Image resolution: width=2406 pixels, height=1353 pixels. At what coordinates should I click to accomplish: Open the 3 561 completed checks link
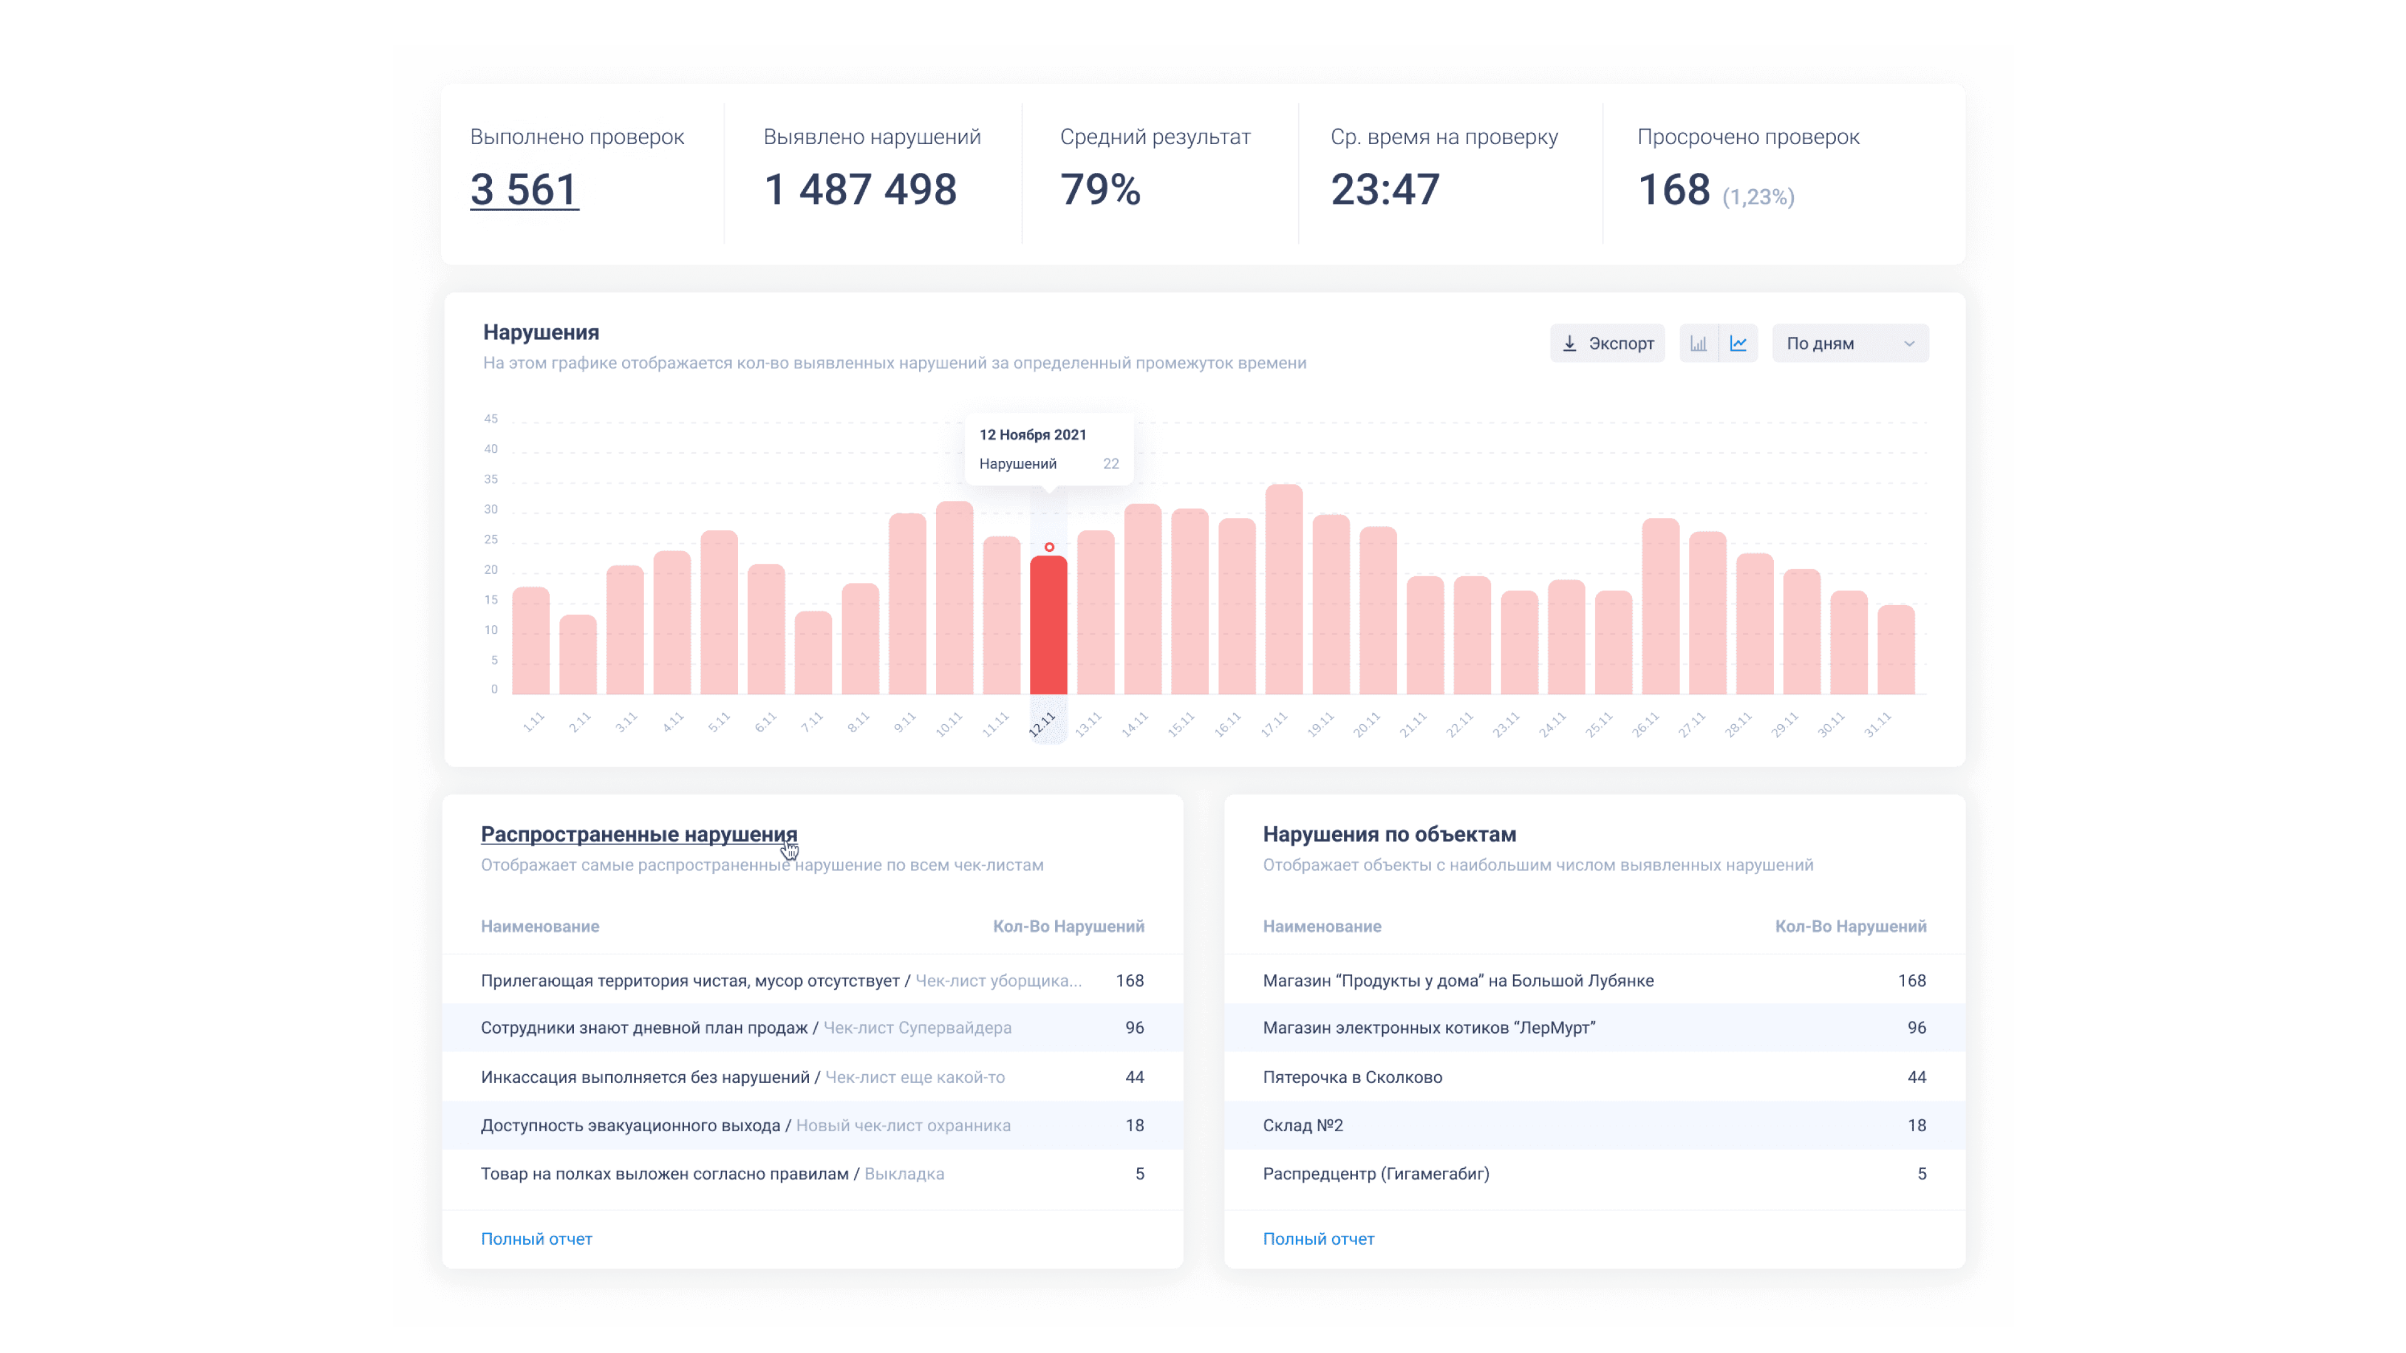[x=524, y=190]
